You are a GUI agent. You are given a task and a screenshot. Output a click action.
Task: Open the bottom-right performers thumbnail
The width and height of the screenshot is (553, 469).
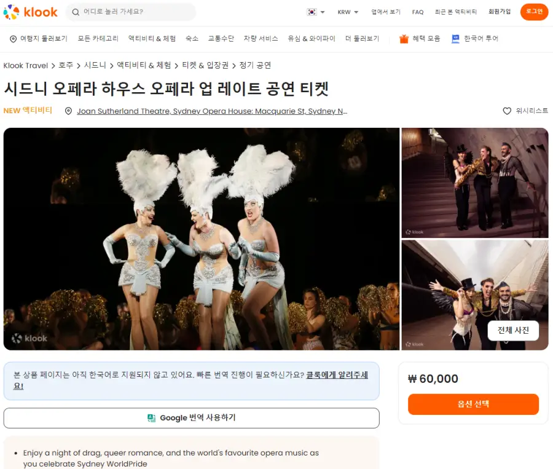tap(475, 295)
